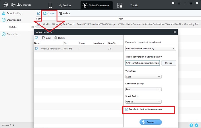Click Convert in the main toolbar
Image resolution: width=201 pixels, height=128 pixels.
point(49,13)
